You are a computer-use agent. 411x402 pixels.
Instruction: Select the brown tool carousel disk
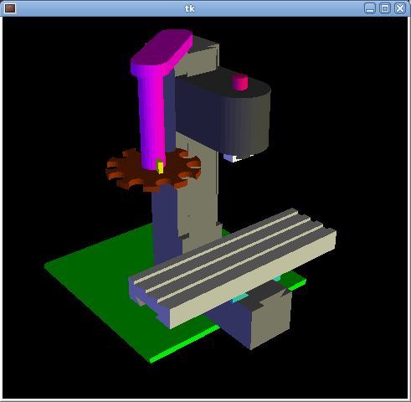153,170
